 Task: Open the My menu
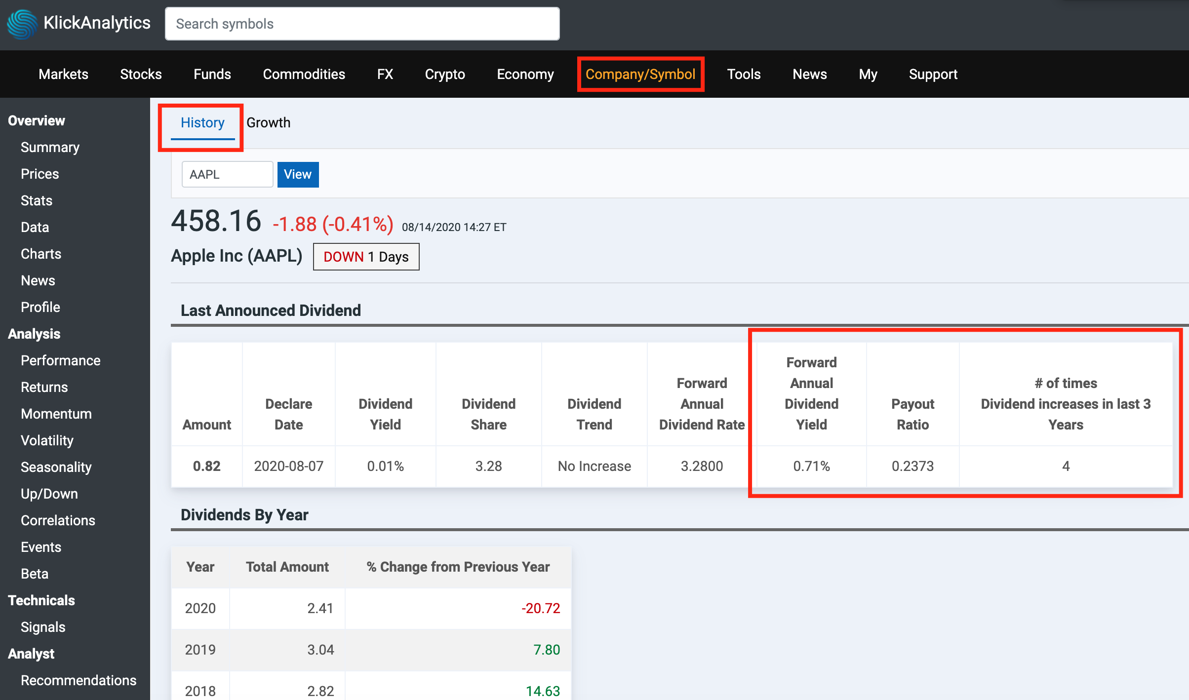click(x=868, y=74)
